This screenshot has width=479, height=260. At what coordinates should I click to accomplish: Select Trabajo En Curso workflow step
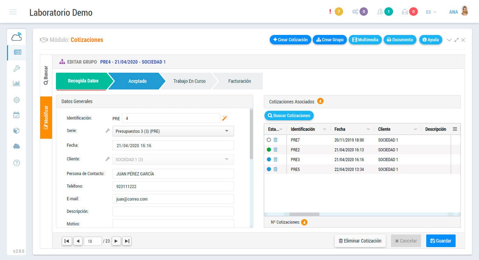click(x=189, y=81)
